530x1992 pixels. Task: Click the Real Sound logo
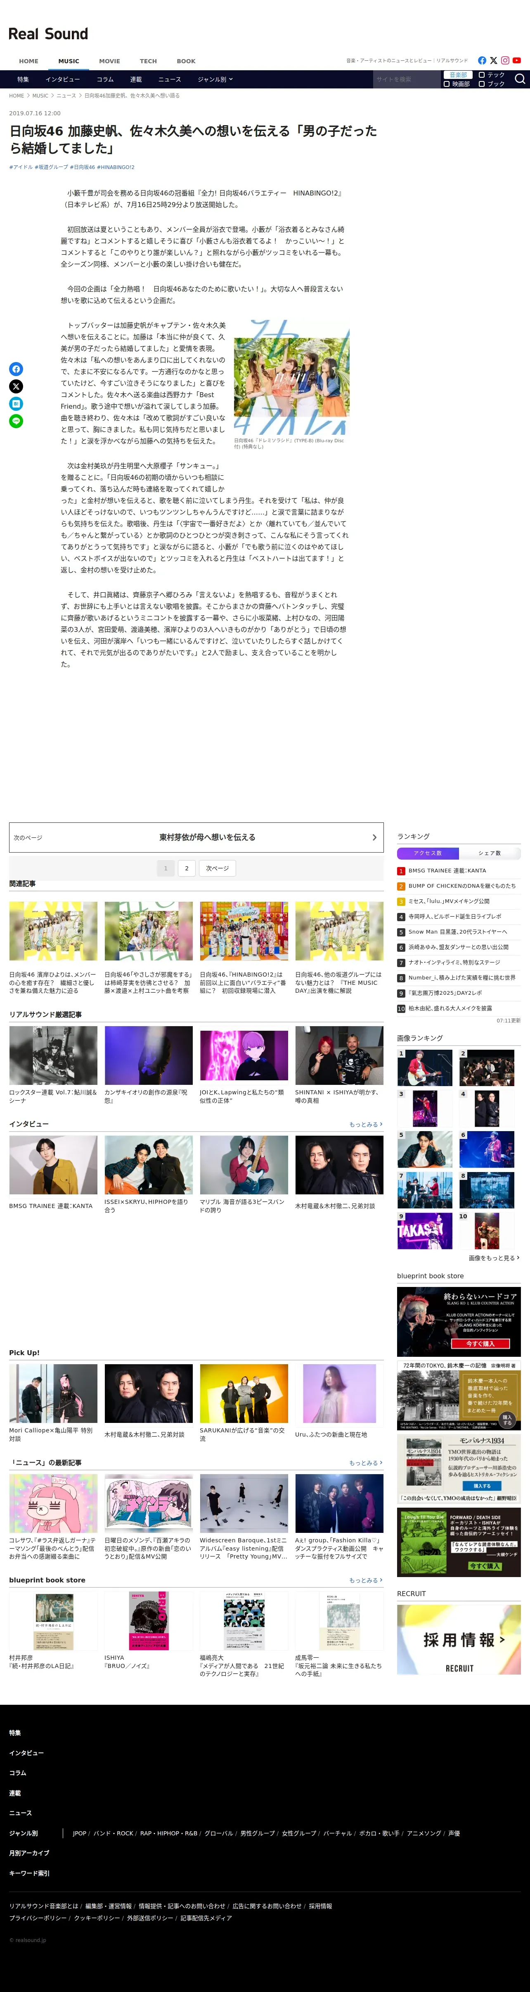(x=48, y=34)
